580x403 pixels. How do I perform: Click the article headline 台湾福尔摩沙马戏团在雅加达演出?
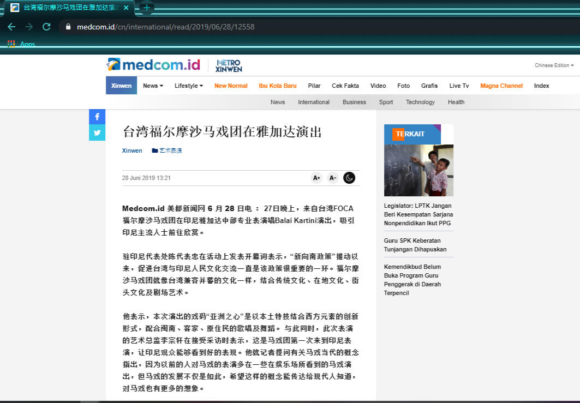click(222, 132)
